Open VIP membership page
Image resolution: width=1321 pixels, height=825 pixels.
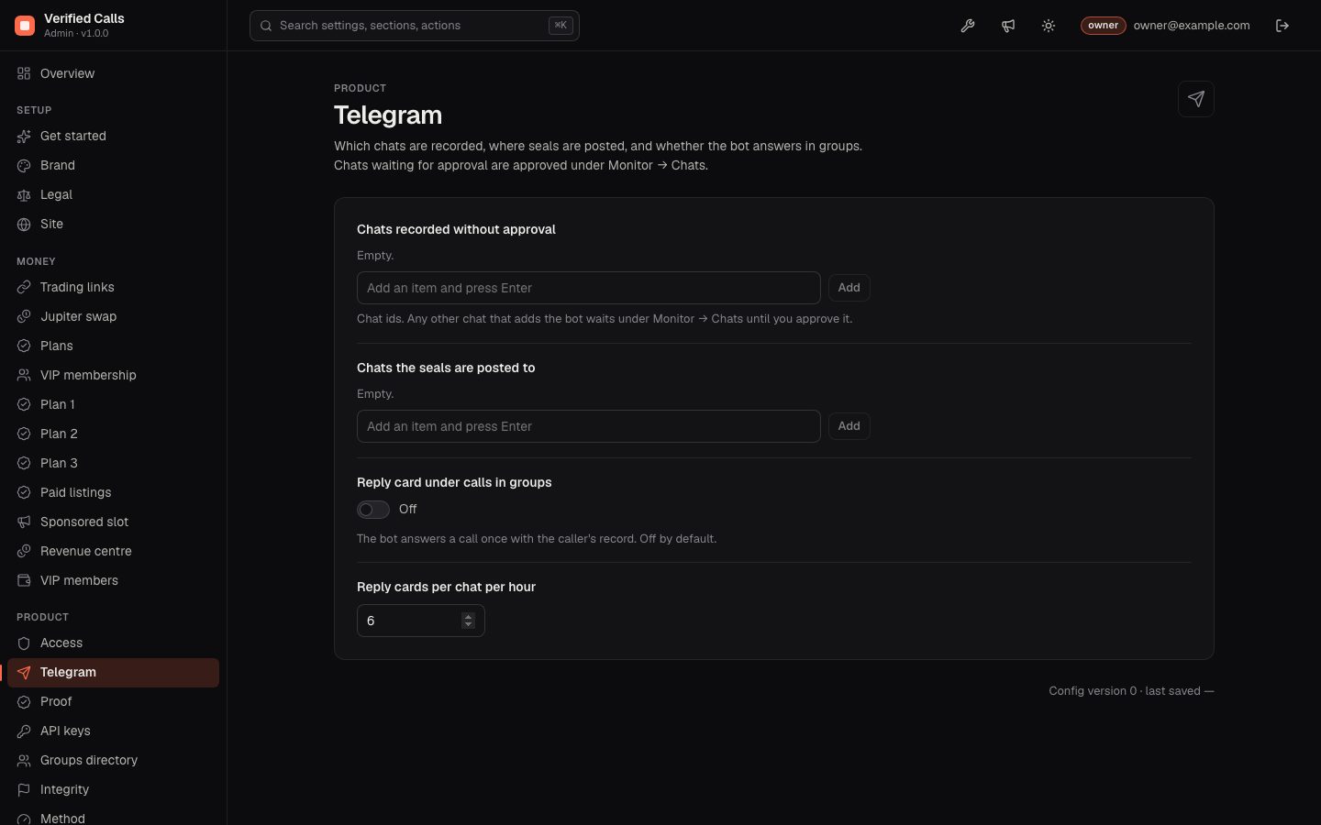[x=113, y=375]
